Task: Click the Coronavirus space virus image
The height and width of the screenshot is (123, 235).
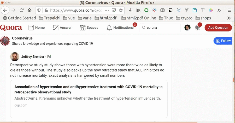Action: pos(5,41)
